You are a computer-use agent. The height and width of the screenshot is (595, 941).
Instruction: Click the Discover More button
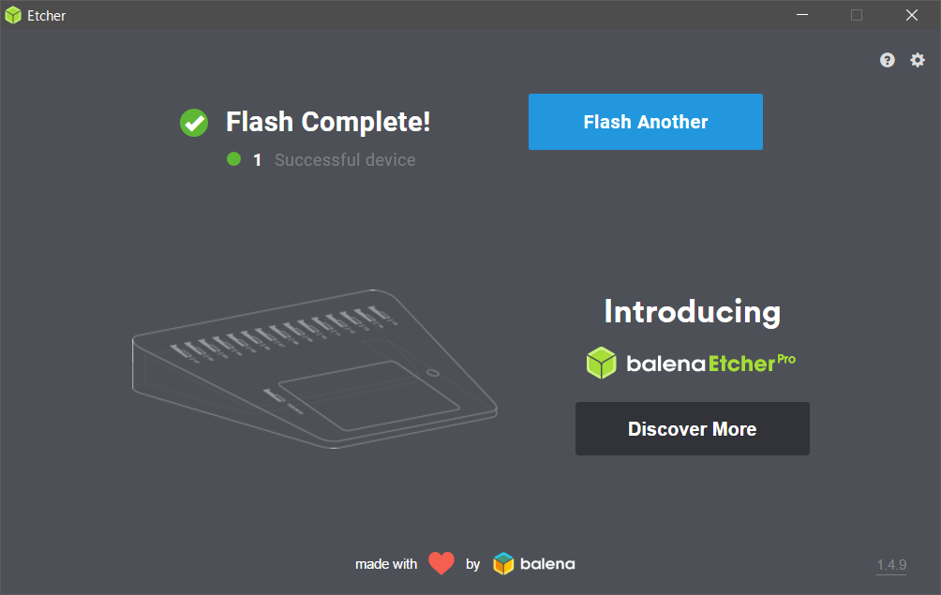pyautogui.click(x=693, y=429)
